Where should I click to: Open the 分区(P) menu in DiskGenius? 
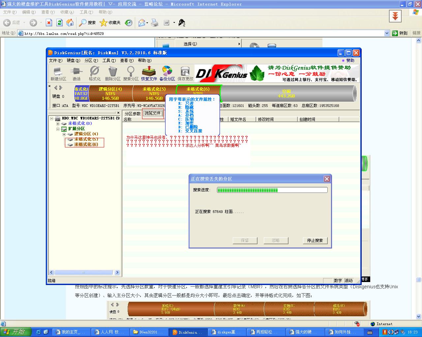pyautogui.click(x=91, y=61)
